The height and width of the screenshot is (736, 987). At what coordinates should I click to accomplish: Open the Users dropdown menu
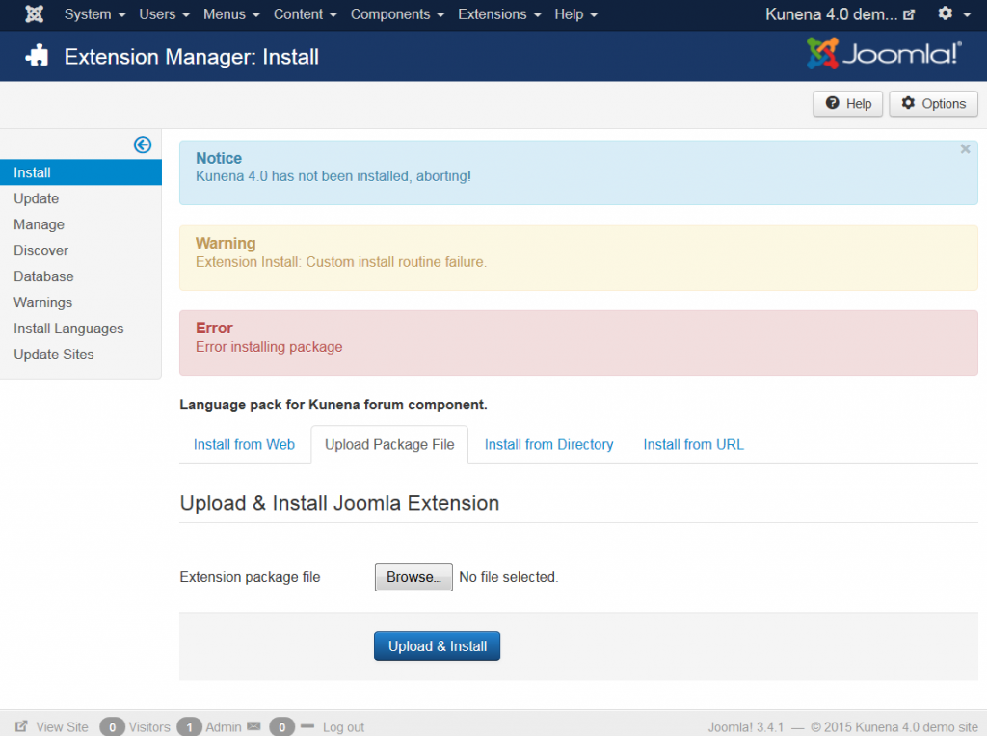[164, 14]
